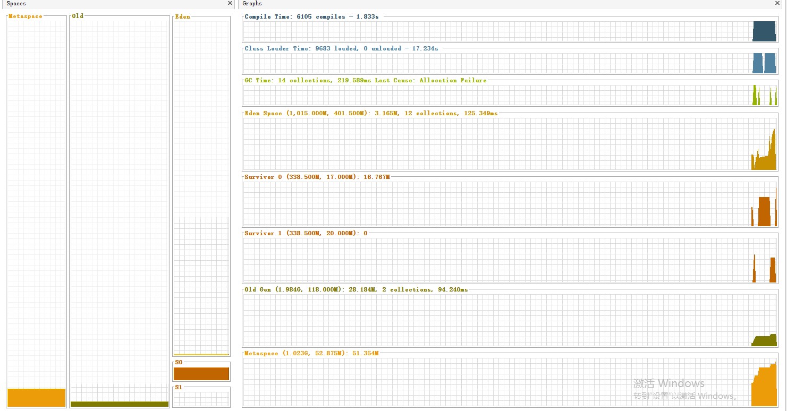Click the Old space label
This screenshot has height=411, width=787.
tap(78, 16)
